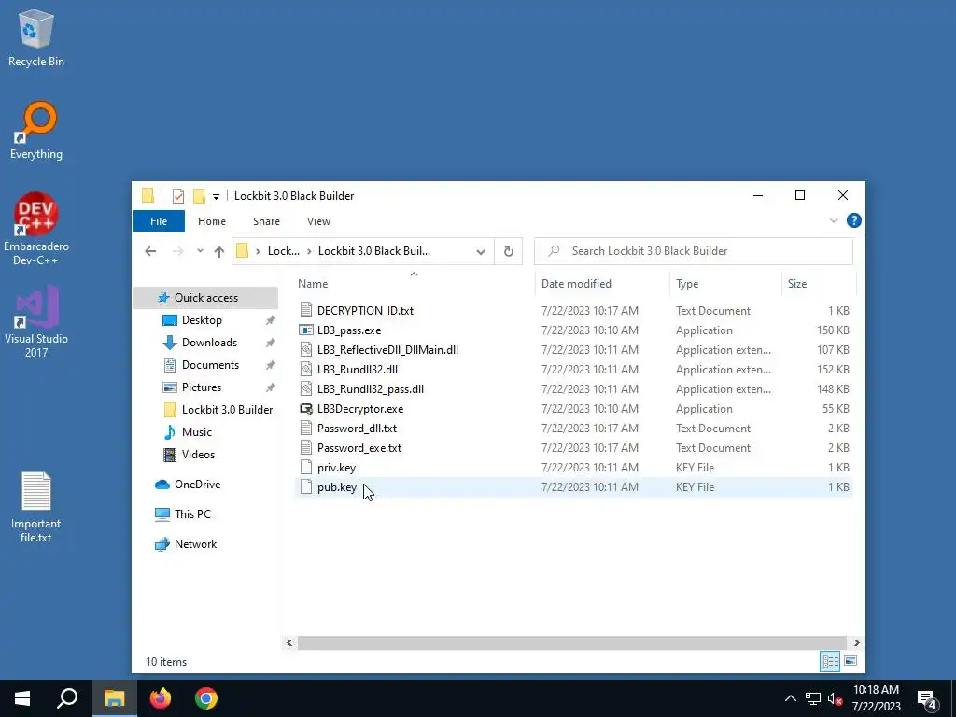This screenshot has width=956, height=717.
Task: Select the Password_dll.txt file
Action: tap(357, 429)
